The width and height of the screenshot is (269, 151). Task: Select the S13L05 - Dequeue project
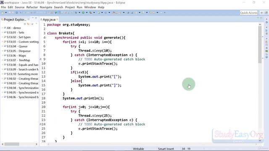tap(18, 51)
